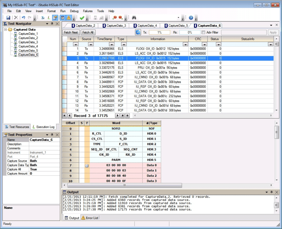Click the refresh icon beside Tx
This screenshot has width=282, height=229.
click(x=138, y=32)
